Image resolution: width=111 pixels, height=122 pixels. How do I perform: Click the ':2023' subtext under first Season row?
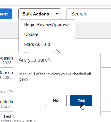click(x=6, y=63)
